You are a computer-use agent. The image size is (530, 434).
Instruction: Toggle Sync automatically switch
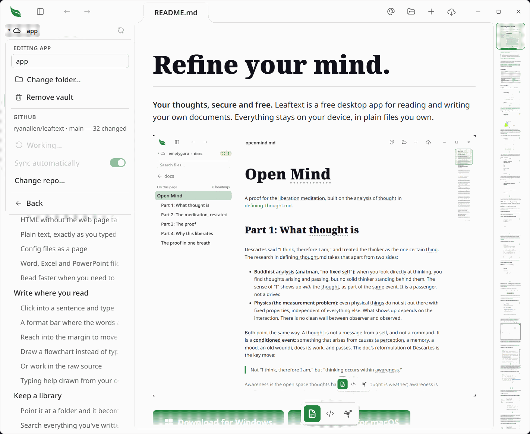[118, 163]
